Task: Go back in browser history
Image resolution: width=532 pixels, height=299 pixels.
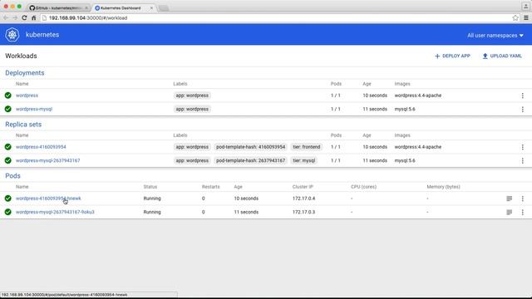Action: [6, 17]
